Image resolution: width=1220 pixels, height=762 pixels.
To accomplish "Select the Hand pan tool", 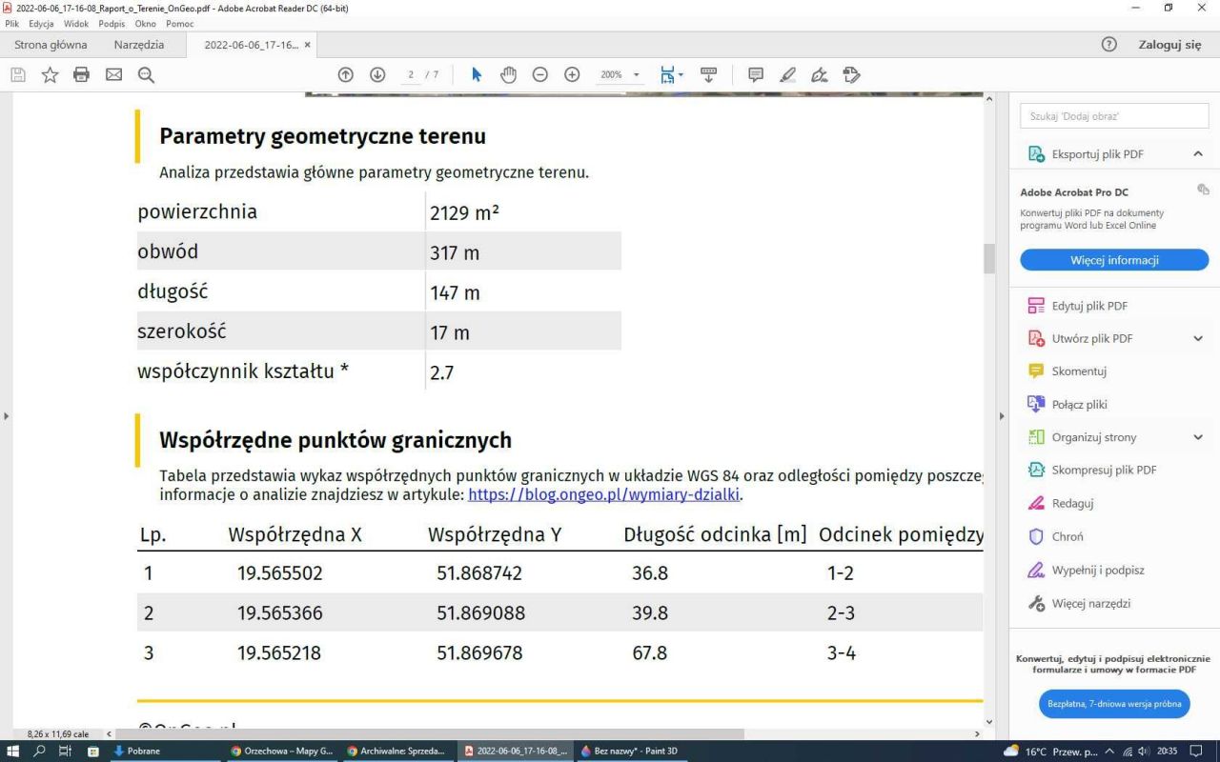I will coord(508,74).
